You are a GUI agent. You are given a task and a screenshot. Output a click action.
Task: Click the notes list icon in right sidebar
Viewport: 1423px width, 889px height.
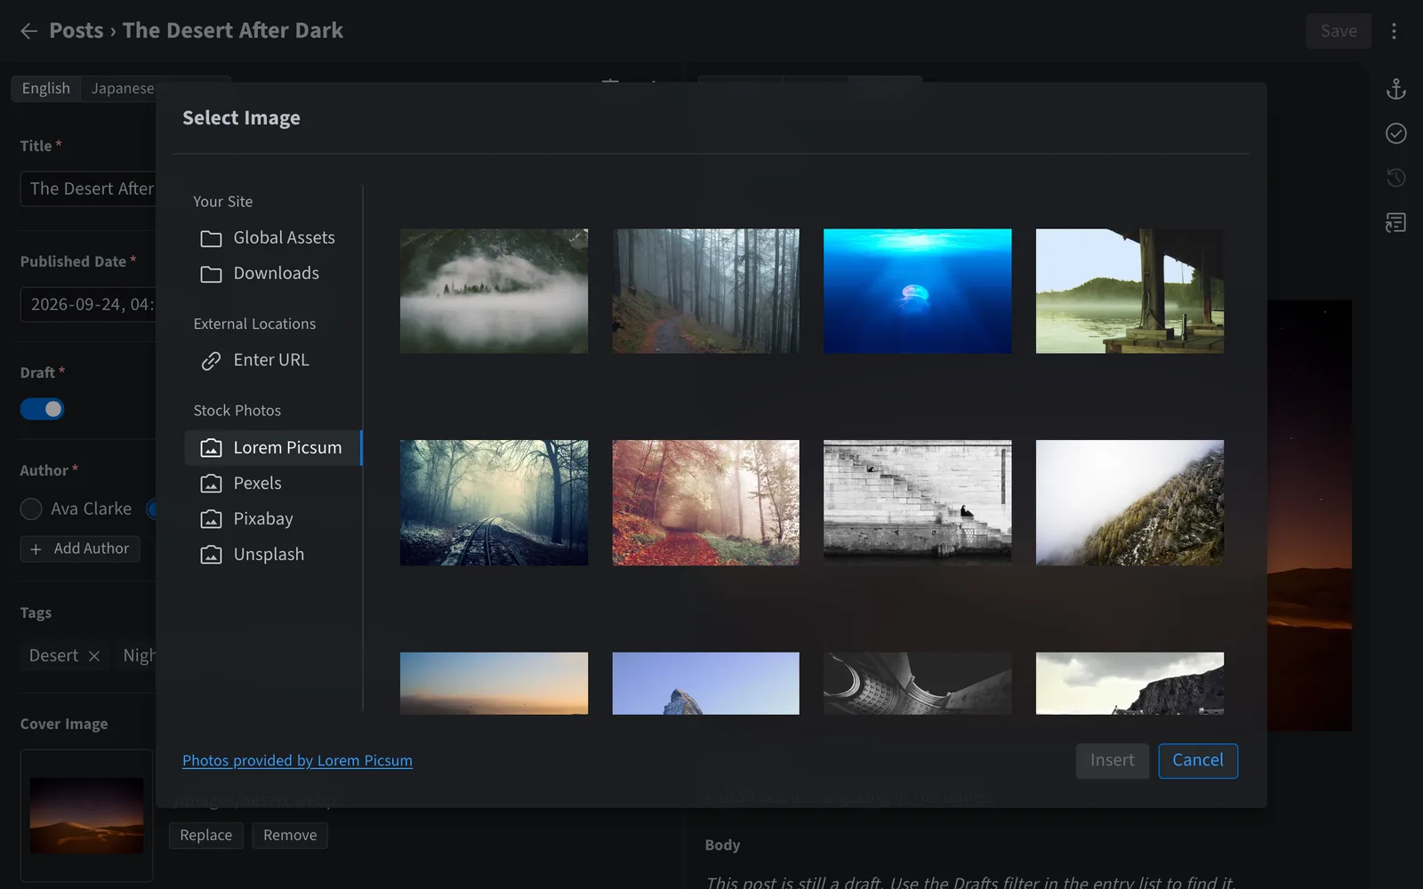click(x=1395, y=222)
